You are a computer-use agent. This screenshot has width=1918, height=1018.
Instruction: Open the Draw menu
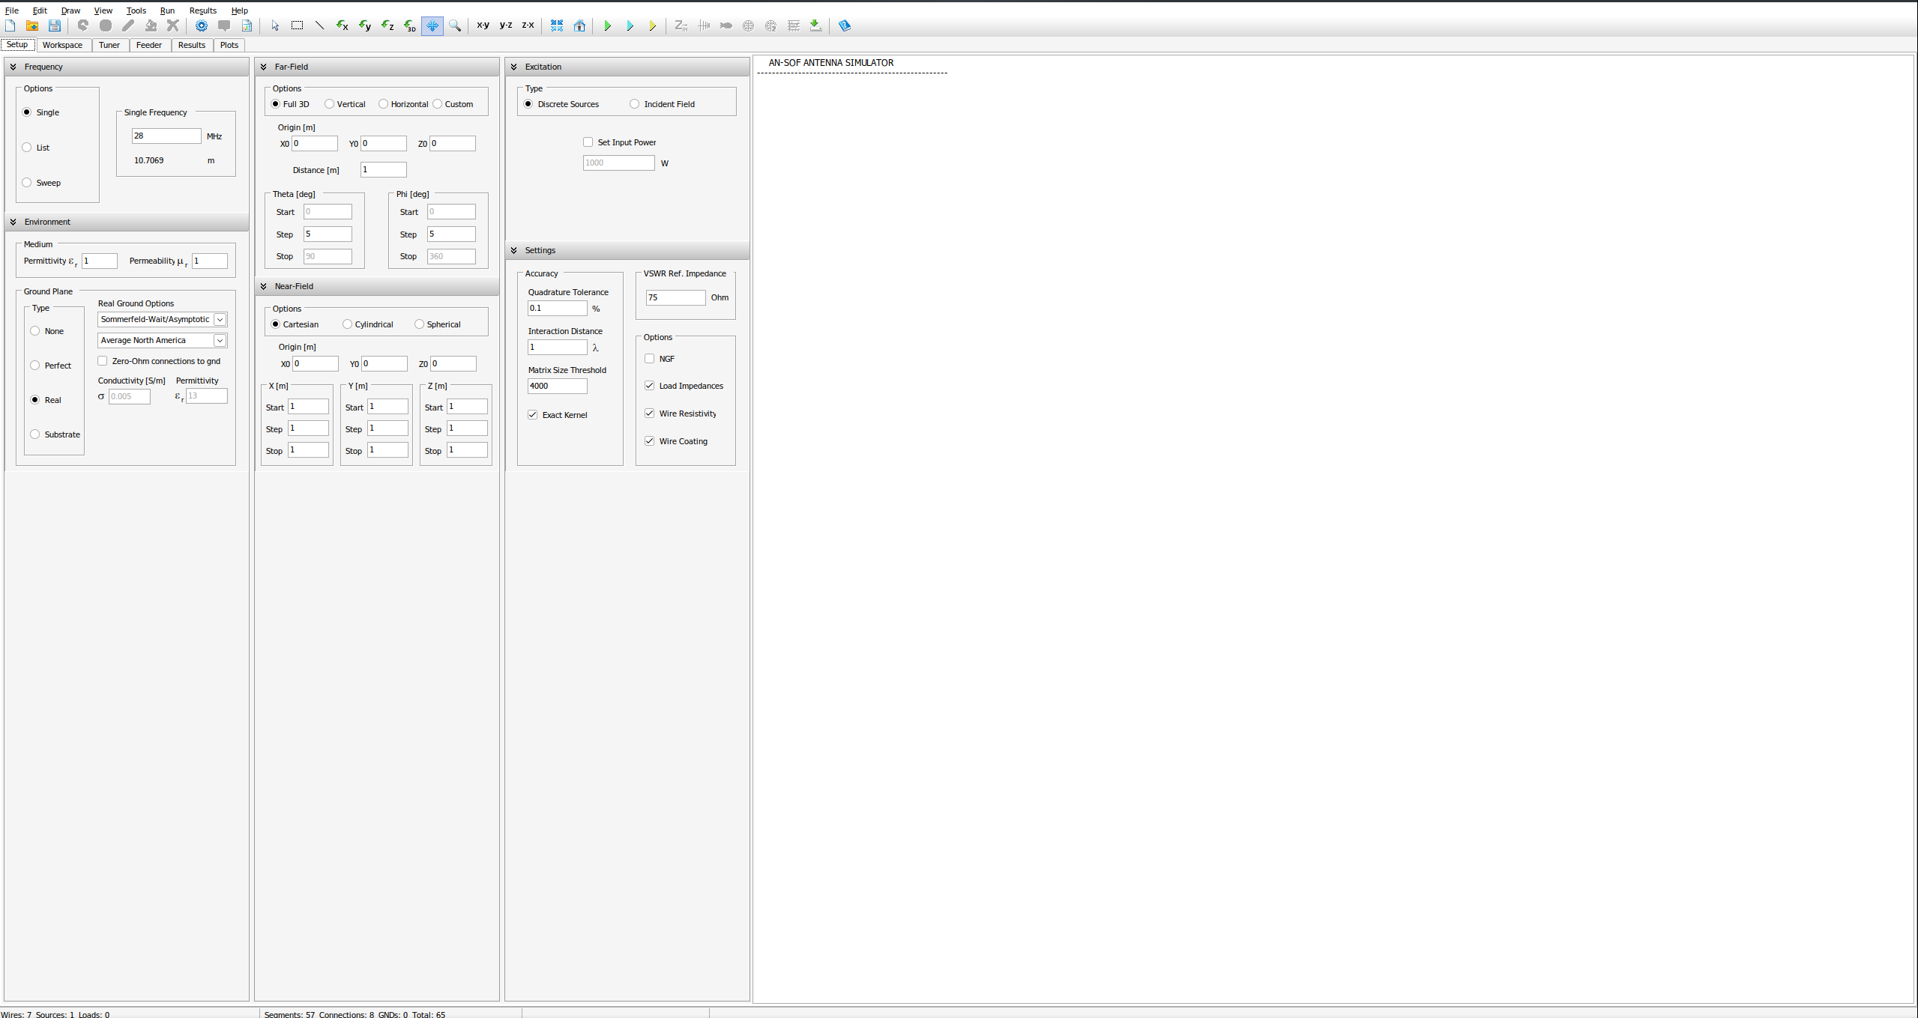(x=70, y=10)
